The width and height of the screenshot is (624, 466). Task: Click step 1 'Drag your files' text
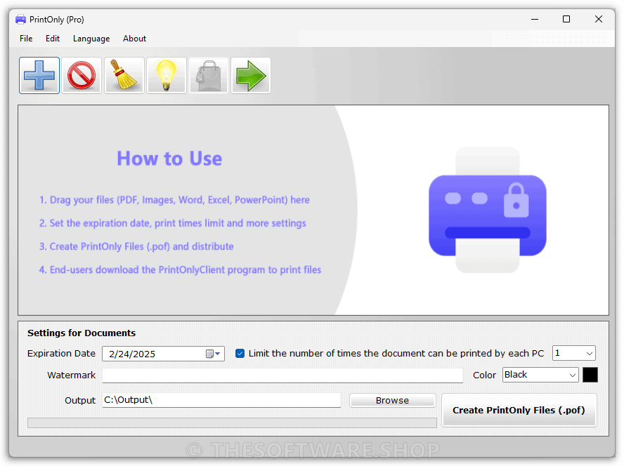coord(174,199)
